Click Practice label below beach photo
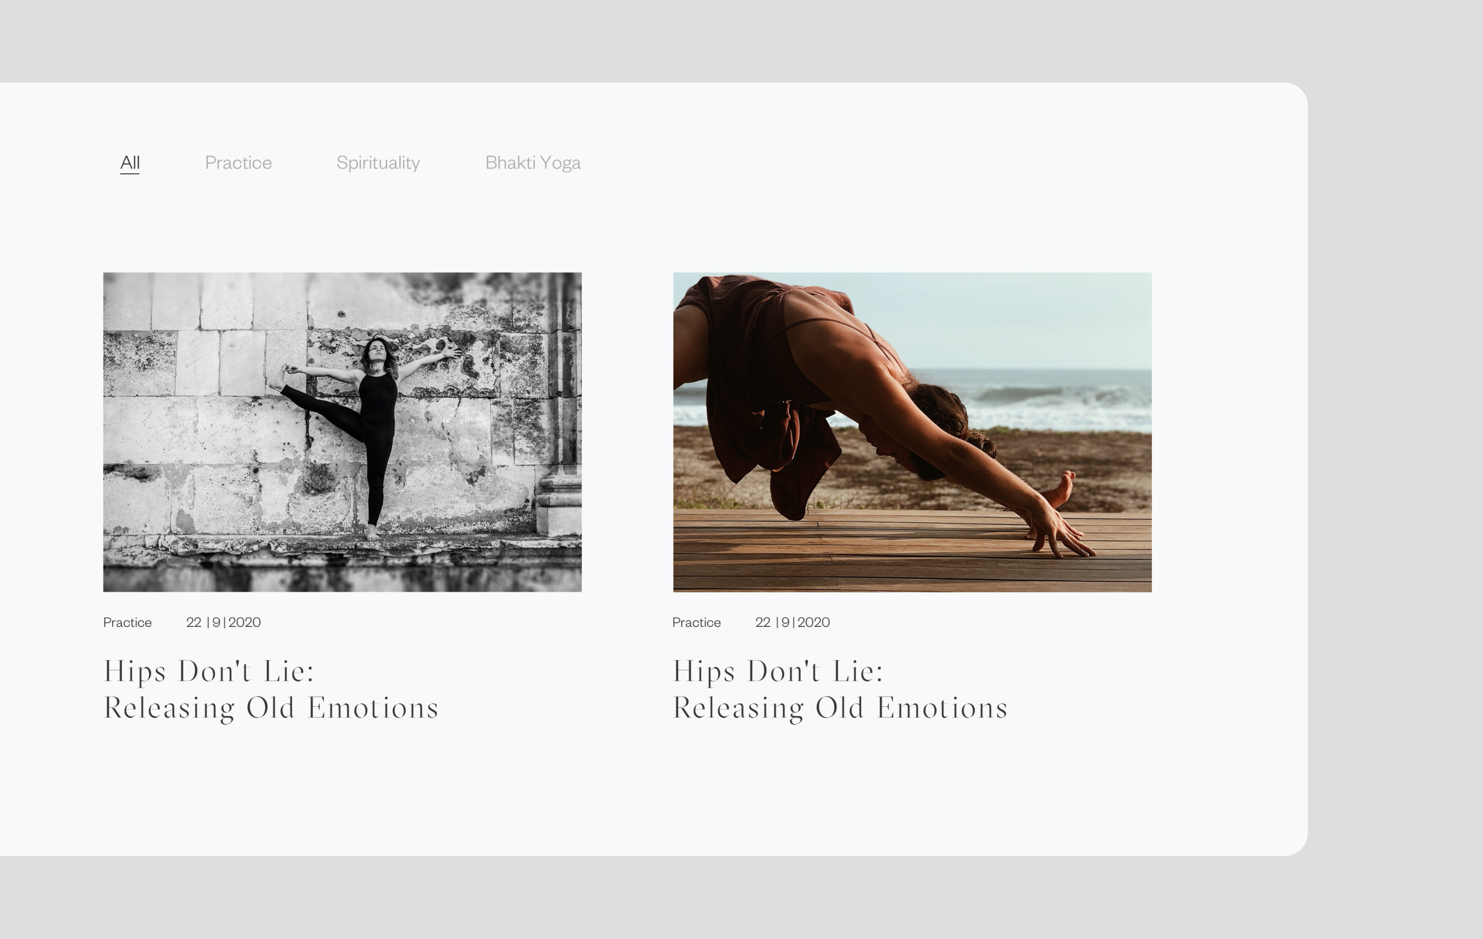 697,623
